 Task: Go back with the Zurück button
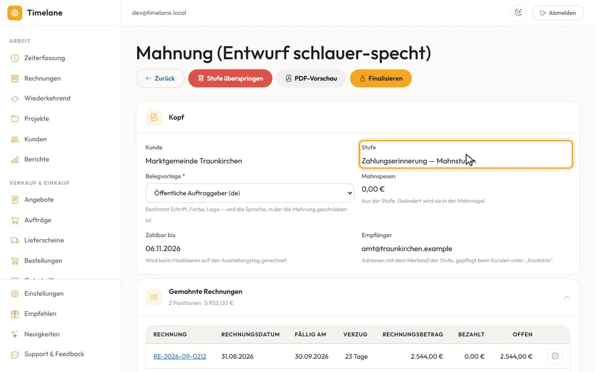[160, 79]
